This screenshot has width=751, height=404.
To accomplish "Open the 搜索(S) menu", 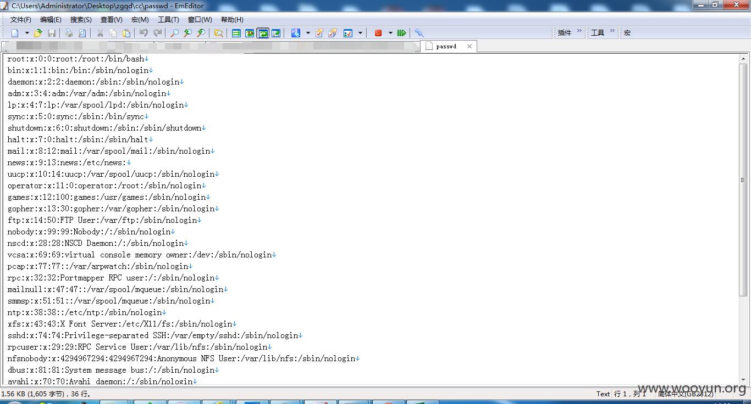I will 81,19.
